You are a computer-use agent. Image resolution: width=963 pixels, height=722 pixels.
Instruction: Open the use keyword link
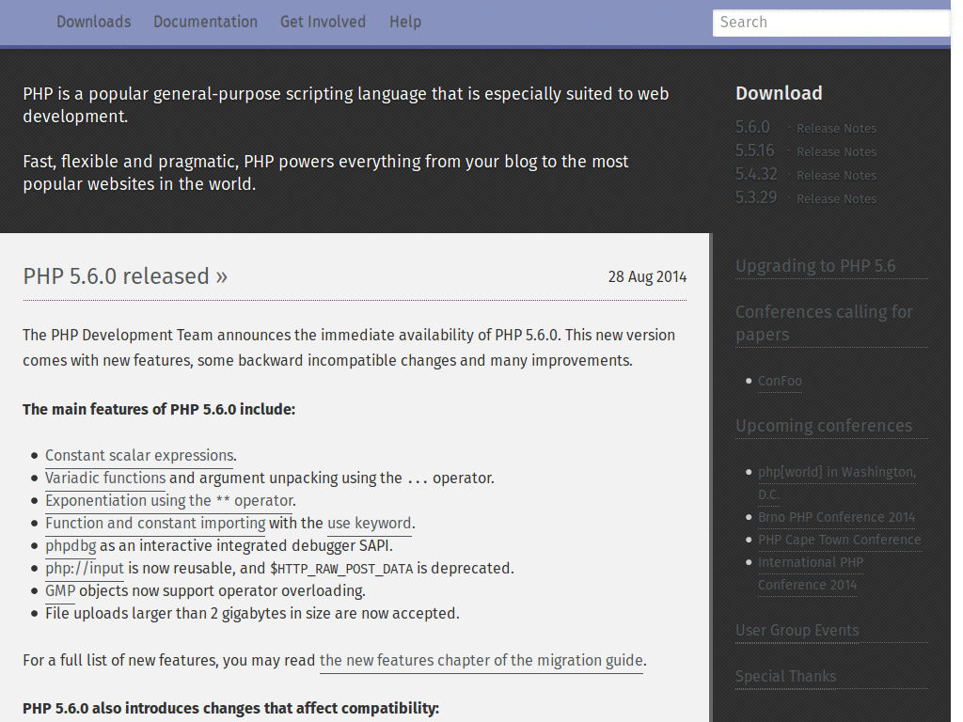[x=369, y=524]
